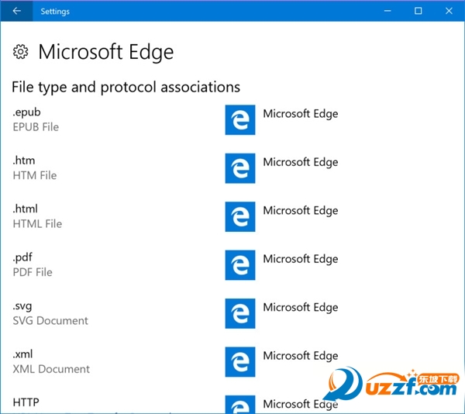The width and height of the screenshot is (465, 414).
Task: Click Microsoft Edge label for .xml
Action: pyautogui.click(x=300, y=356)
